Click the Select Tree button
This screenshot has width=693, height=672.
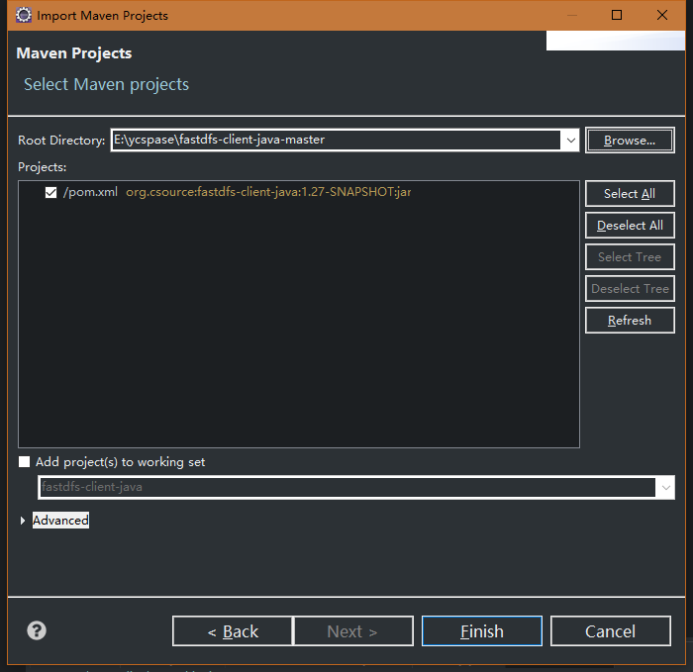pyautogui.click(x=630, y=256)
